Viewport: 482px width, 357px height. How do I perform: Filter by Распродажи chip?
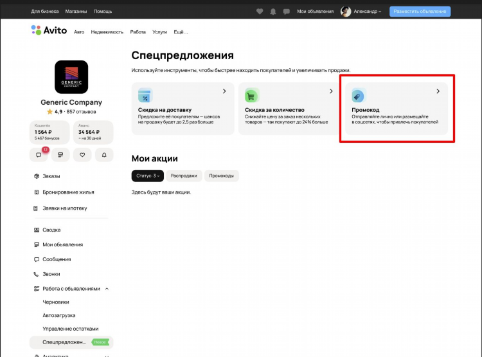(x=184, y=176)
